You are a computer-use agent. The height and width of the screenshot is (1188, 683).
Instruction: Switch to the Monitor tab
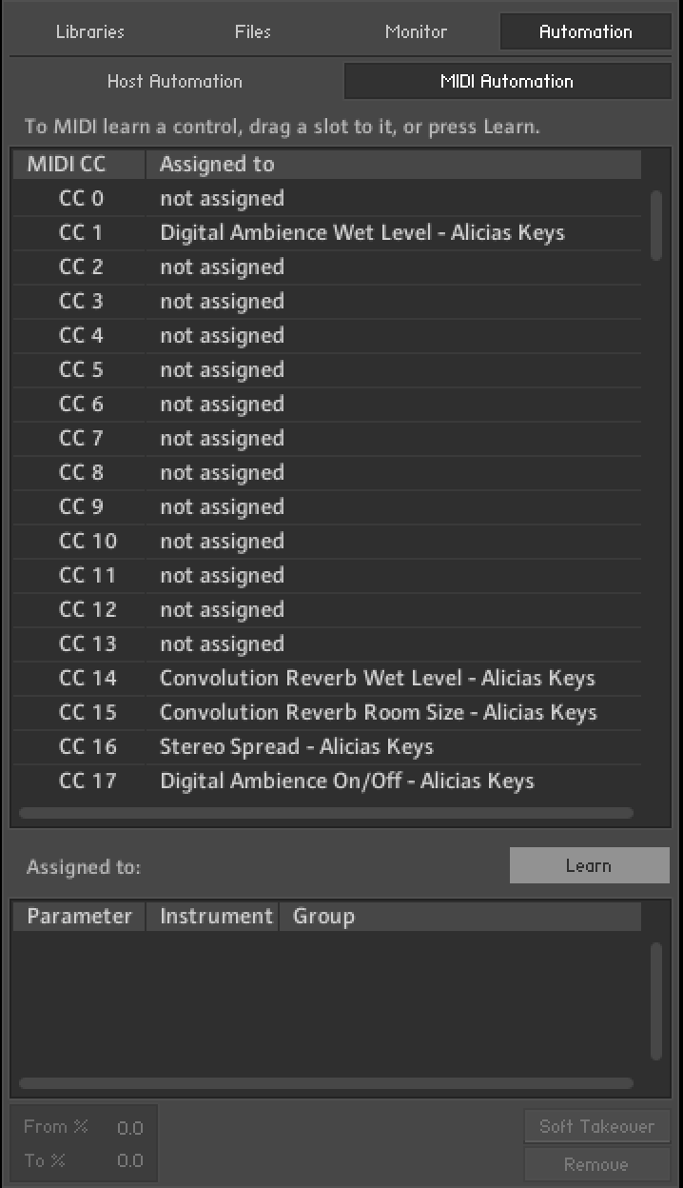(x=416, y=31)
